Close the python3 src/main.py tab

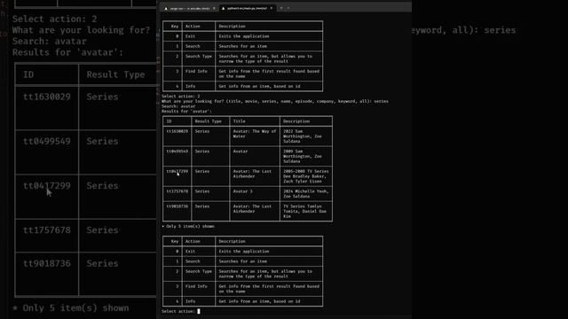[x=272, y=8]
